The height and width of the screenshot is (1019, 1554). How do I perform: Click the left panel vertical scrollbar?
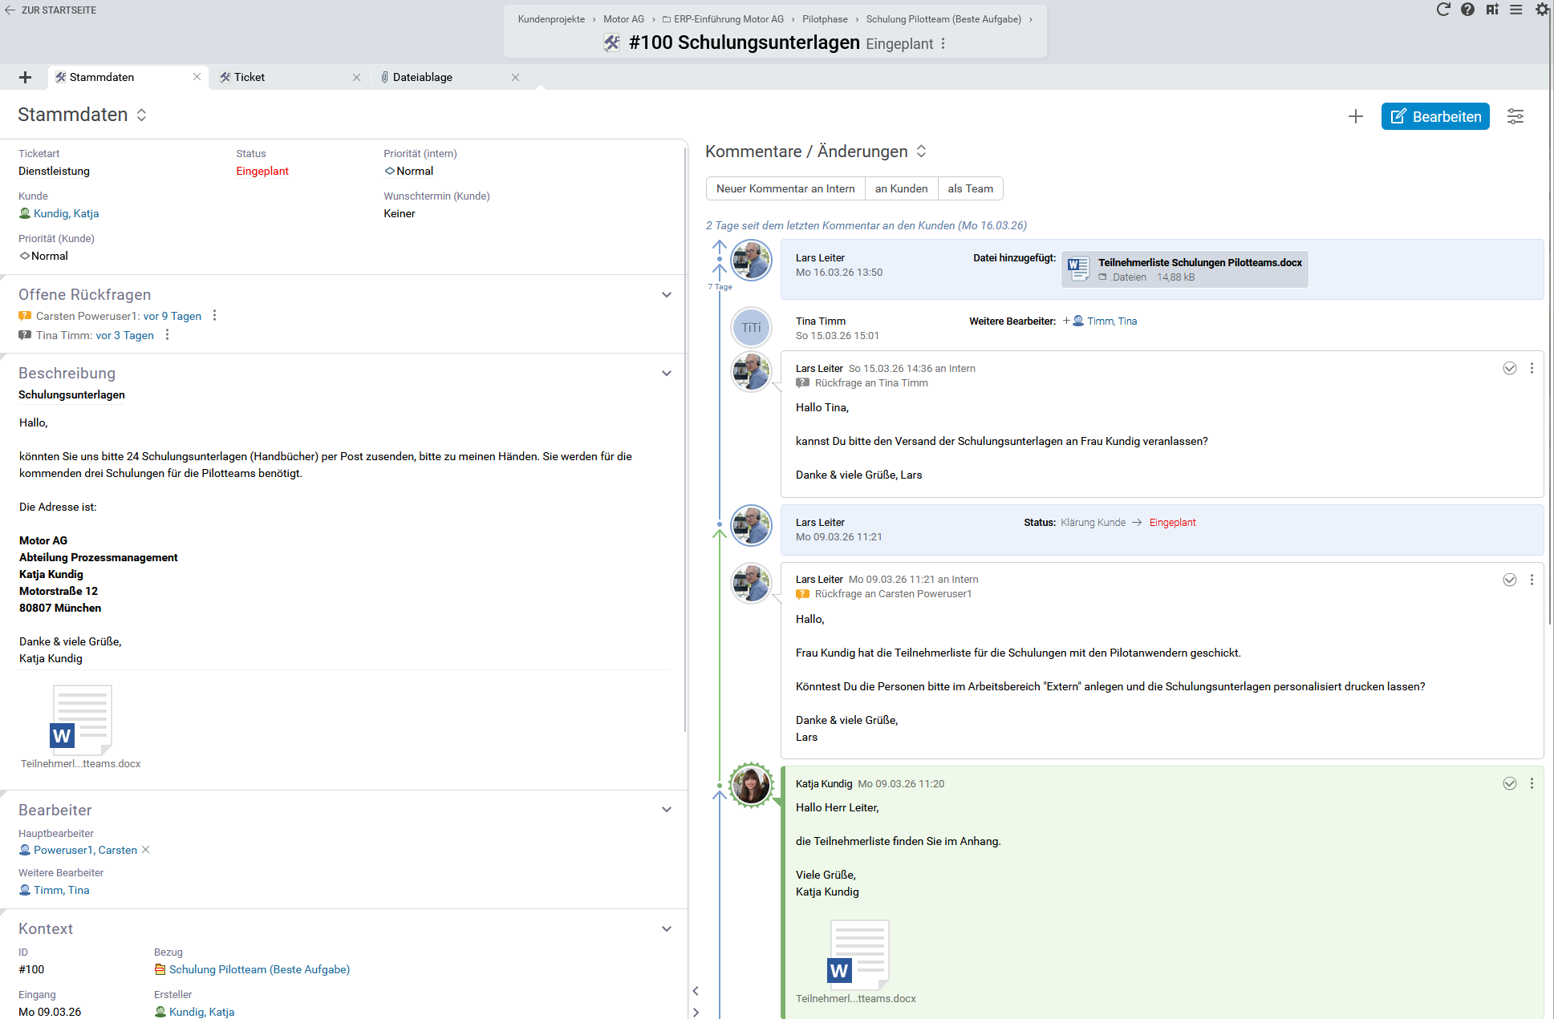point(685,441)
